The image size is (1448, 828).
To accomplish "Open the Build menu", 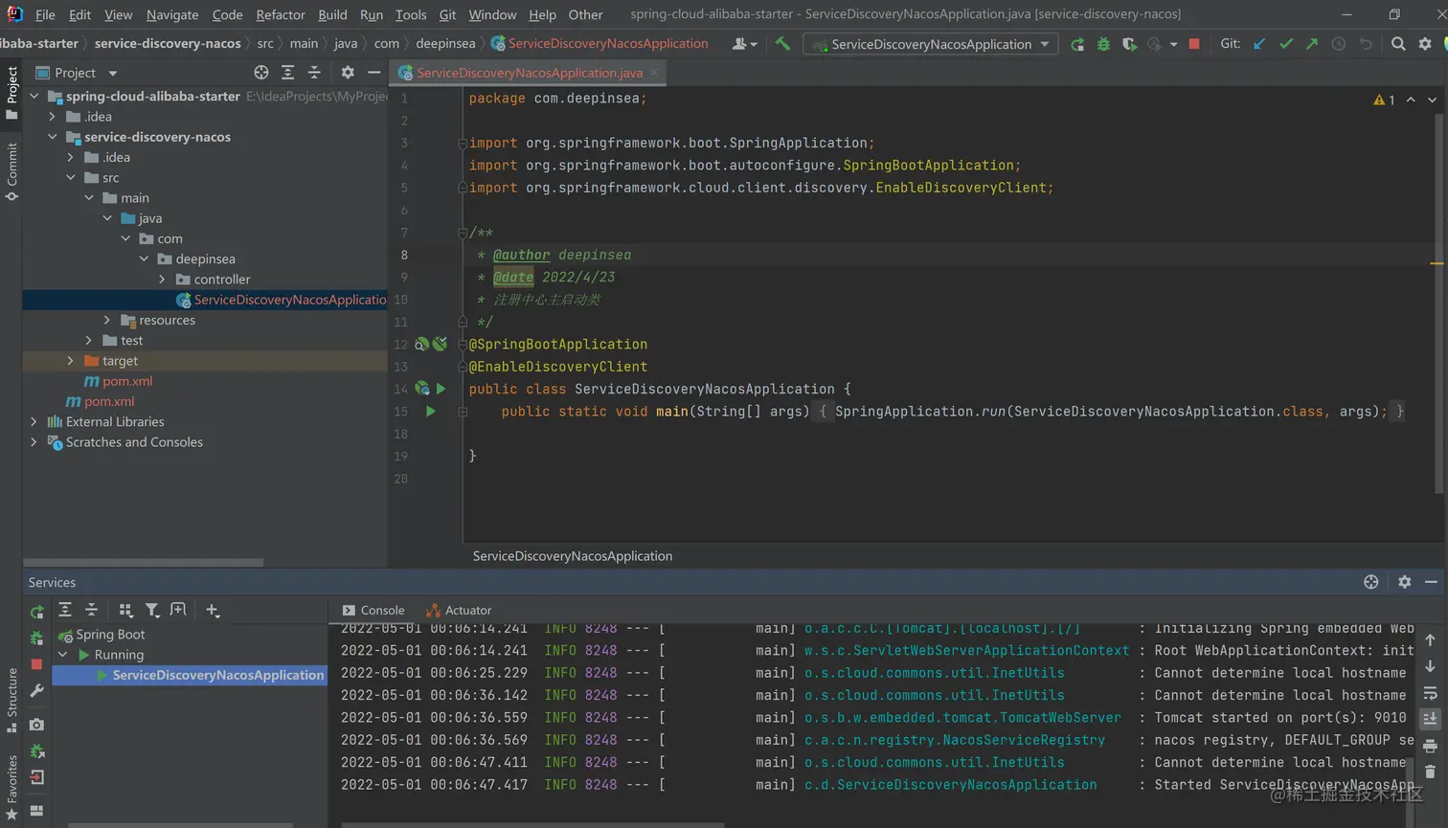I will click(332, 14).
